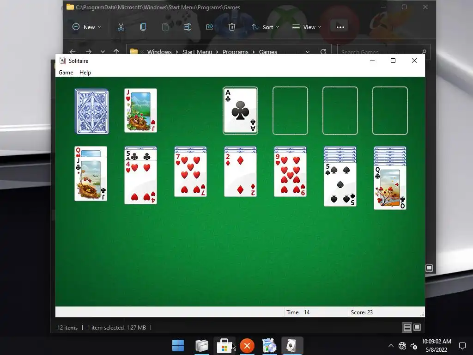The height and width of the screenshot is (355, 473).
Task: Click the Ace of clubs foundation pile
Action: [x=240, y=110]
